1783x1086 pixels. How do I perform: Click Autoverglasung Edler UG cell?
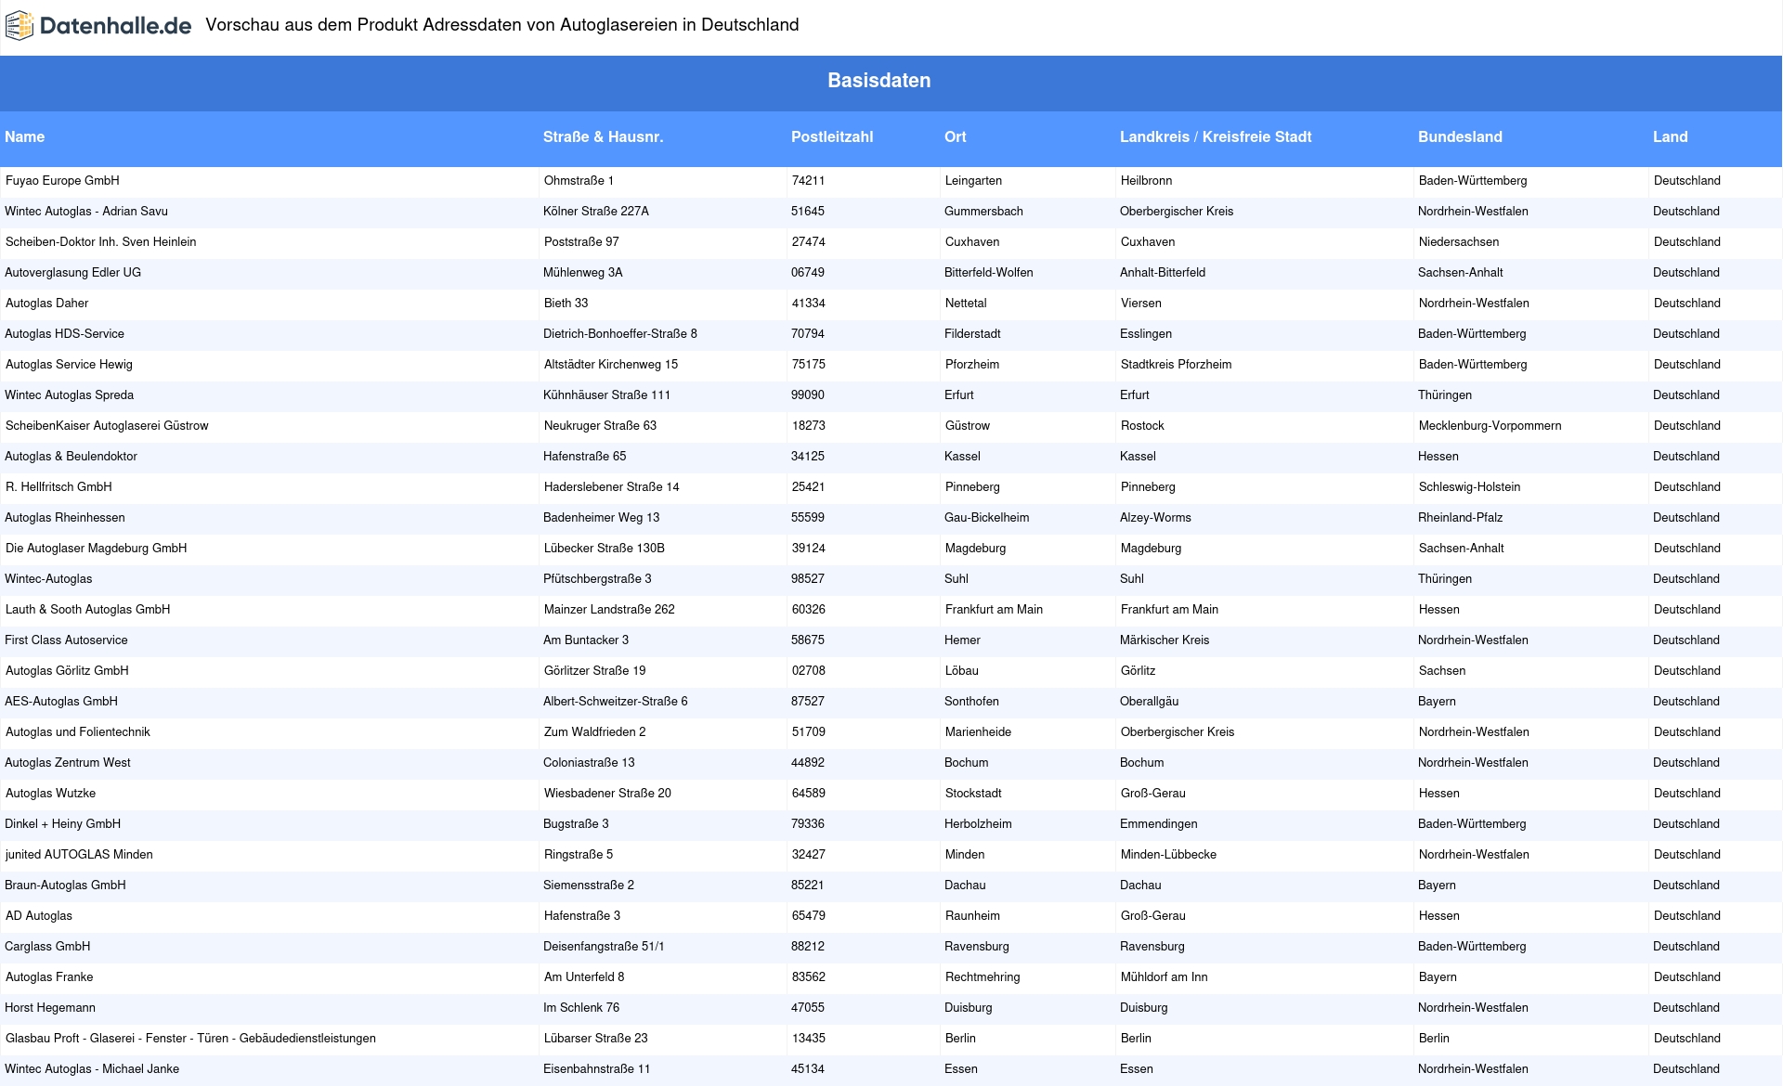[72, 273]
